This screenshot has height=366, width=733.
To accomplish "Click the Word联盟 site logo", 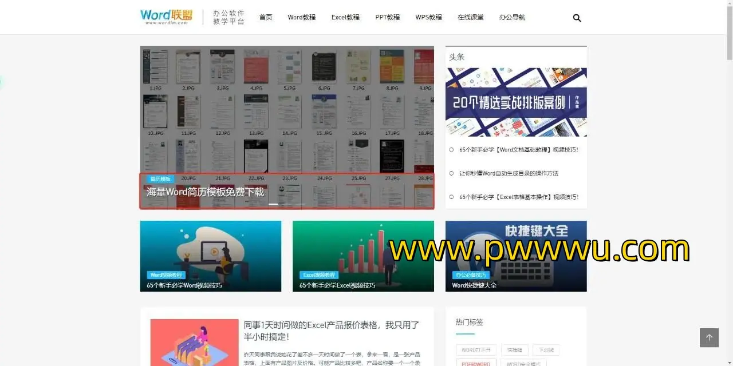I will coord(167,17).
